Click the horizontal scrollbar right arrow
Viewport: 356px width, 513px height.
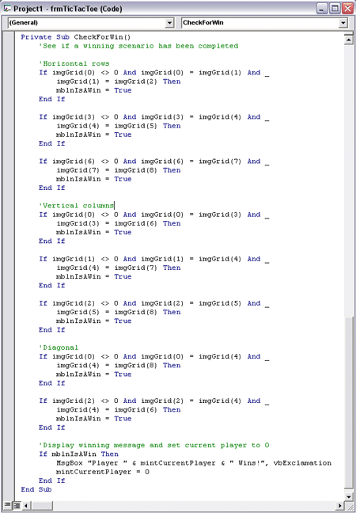340,505
